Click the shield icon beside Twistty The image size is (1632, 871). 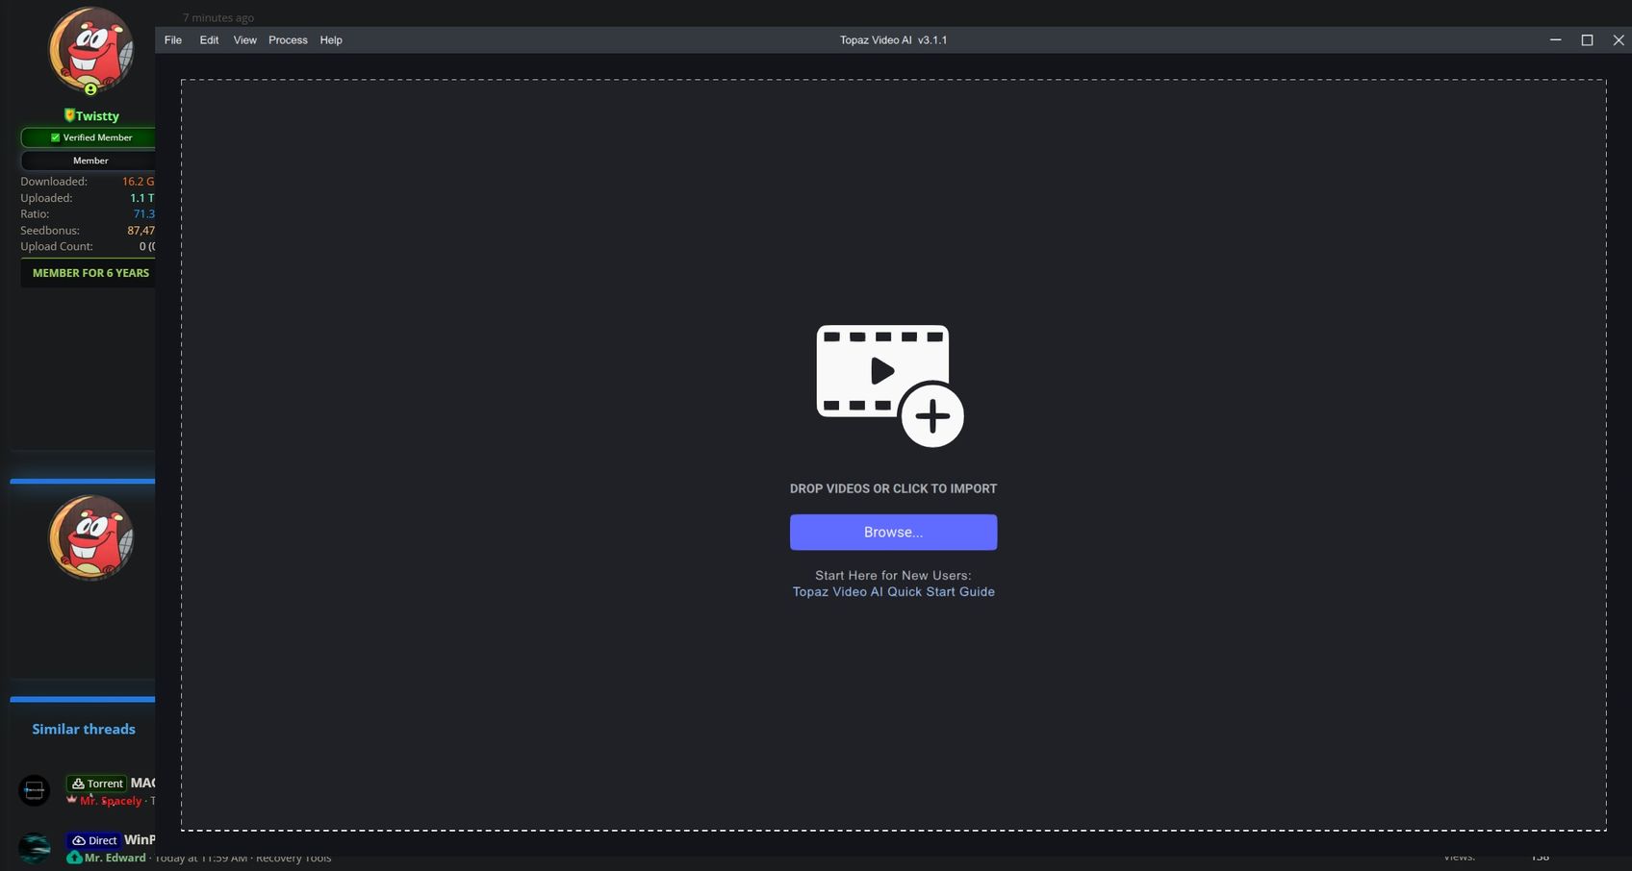[x=69, y=115]
